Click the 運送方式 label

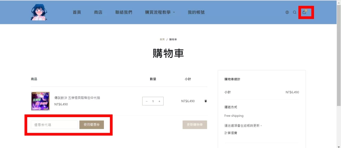point(231,107)
